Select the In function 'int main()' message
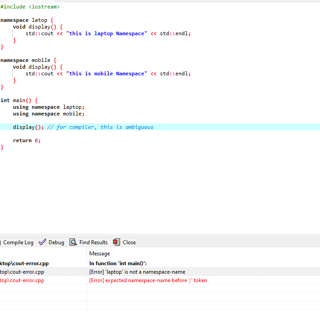The height and width of the screenshot is (312, 320). (x=118, y=263)
